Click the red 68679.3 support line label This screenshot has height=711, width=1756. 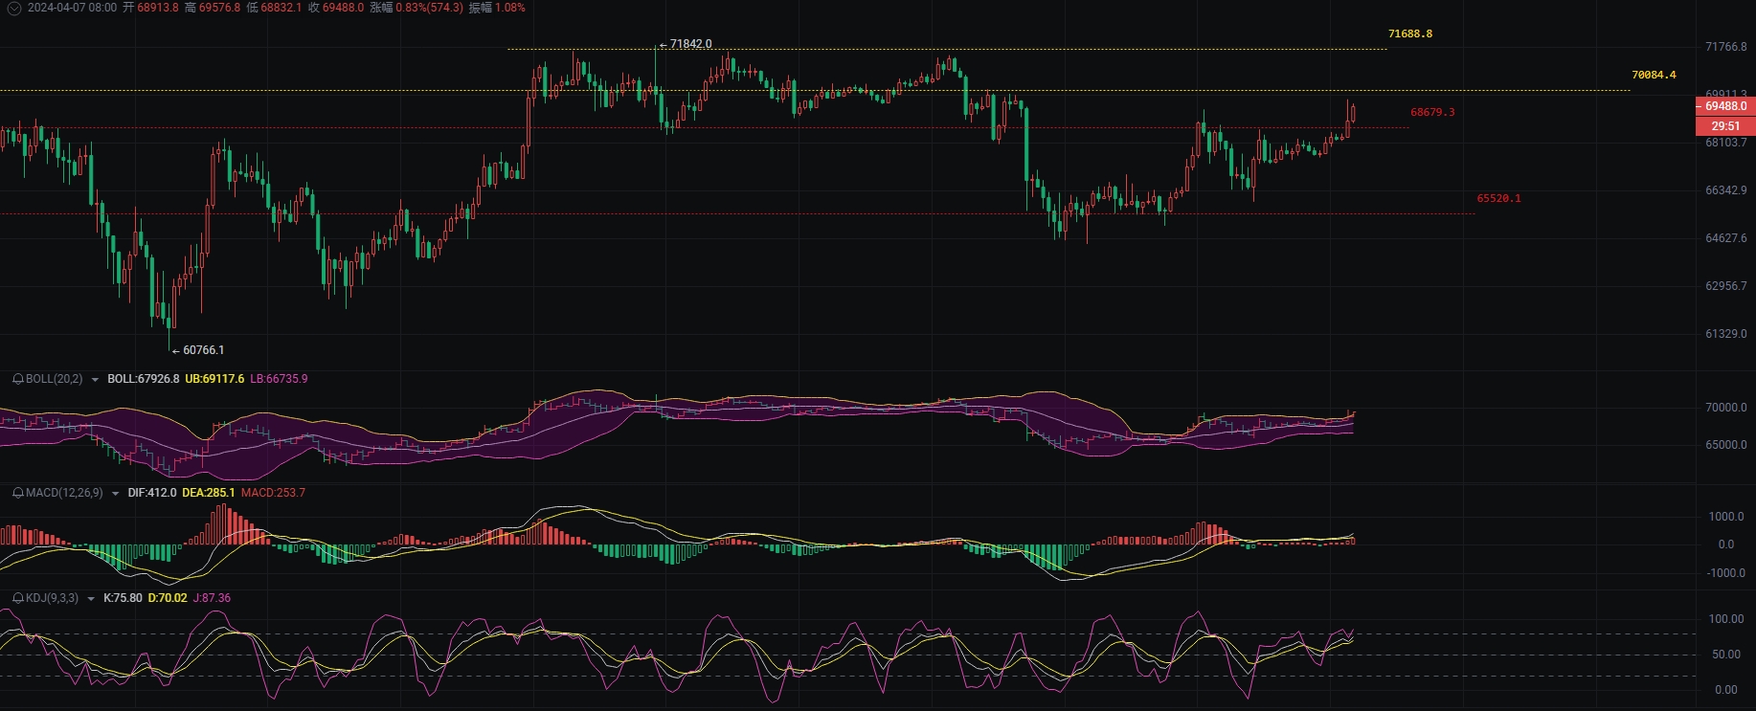[x=1432, y=112]
